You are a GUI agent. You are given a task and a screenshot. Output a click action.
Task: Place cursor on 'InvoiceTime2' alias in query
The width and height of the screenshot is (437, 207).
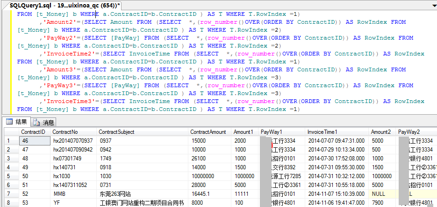pos(71,54)
